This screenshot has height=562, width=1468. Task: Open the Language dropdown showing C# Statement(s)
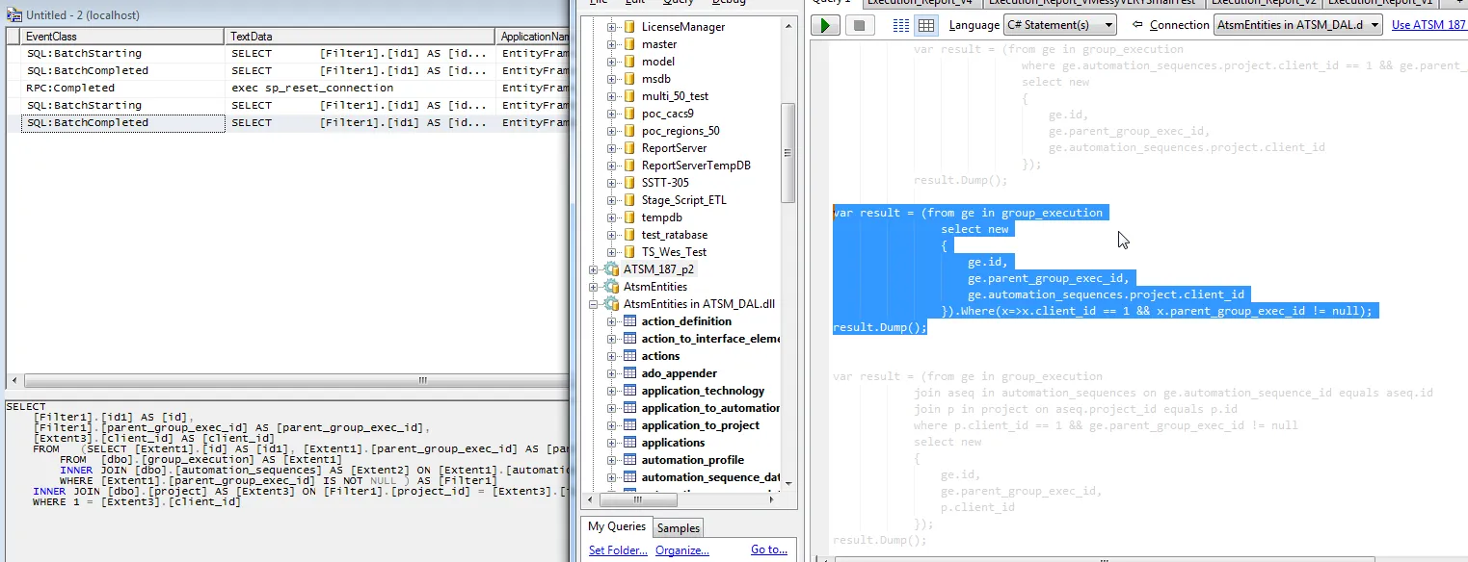[1059, 25]
